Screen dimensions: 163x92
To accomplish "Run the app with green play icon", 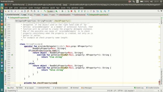I will point(57,11).
